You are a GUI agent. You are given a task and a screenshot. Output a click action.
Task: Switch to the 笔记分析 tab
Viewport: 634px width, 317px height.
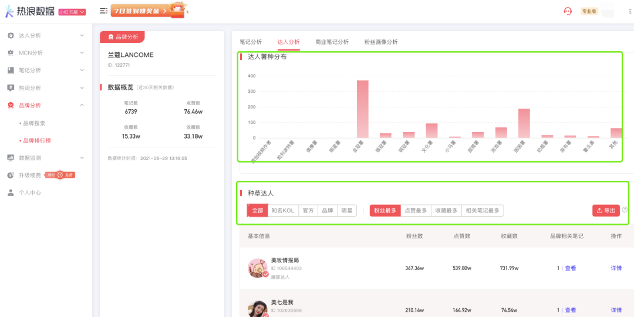pyautogui.click(x=251, y=42)
